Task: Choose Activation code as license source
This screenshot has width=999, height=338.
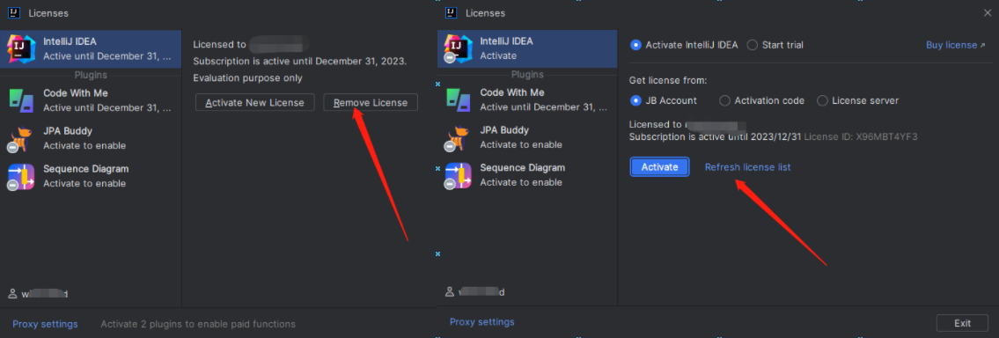Action: [x=761, y=100]
